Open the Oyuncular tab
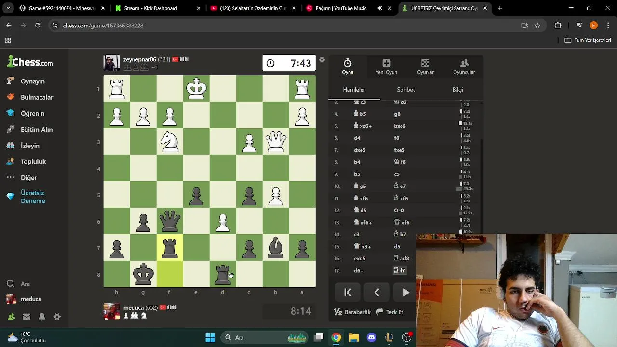The image size is (617, 347). [x=464, y=67]
